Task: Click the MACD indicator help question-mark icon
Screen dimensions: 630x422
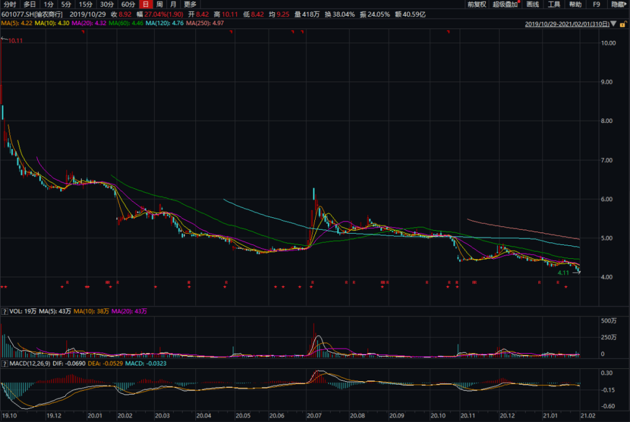Action: 3,364
